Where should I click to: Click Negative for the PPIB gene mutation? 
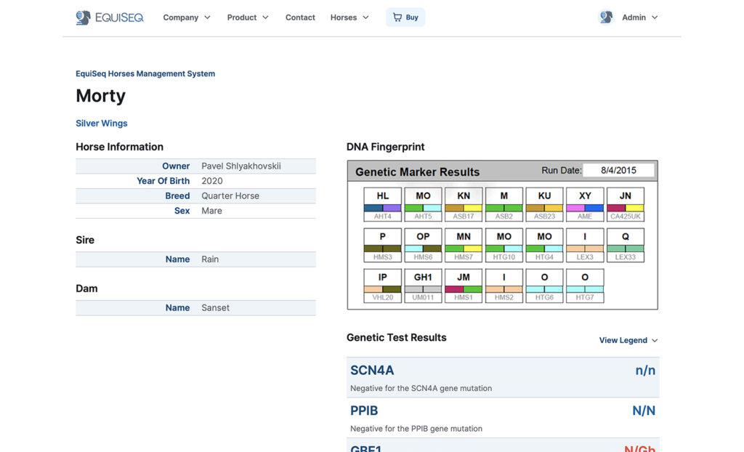[416, 429]
